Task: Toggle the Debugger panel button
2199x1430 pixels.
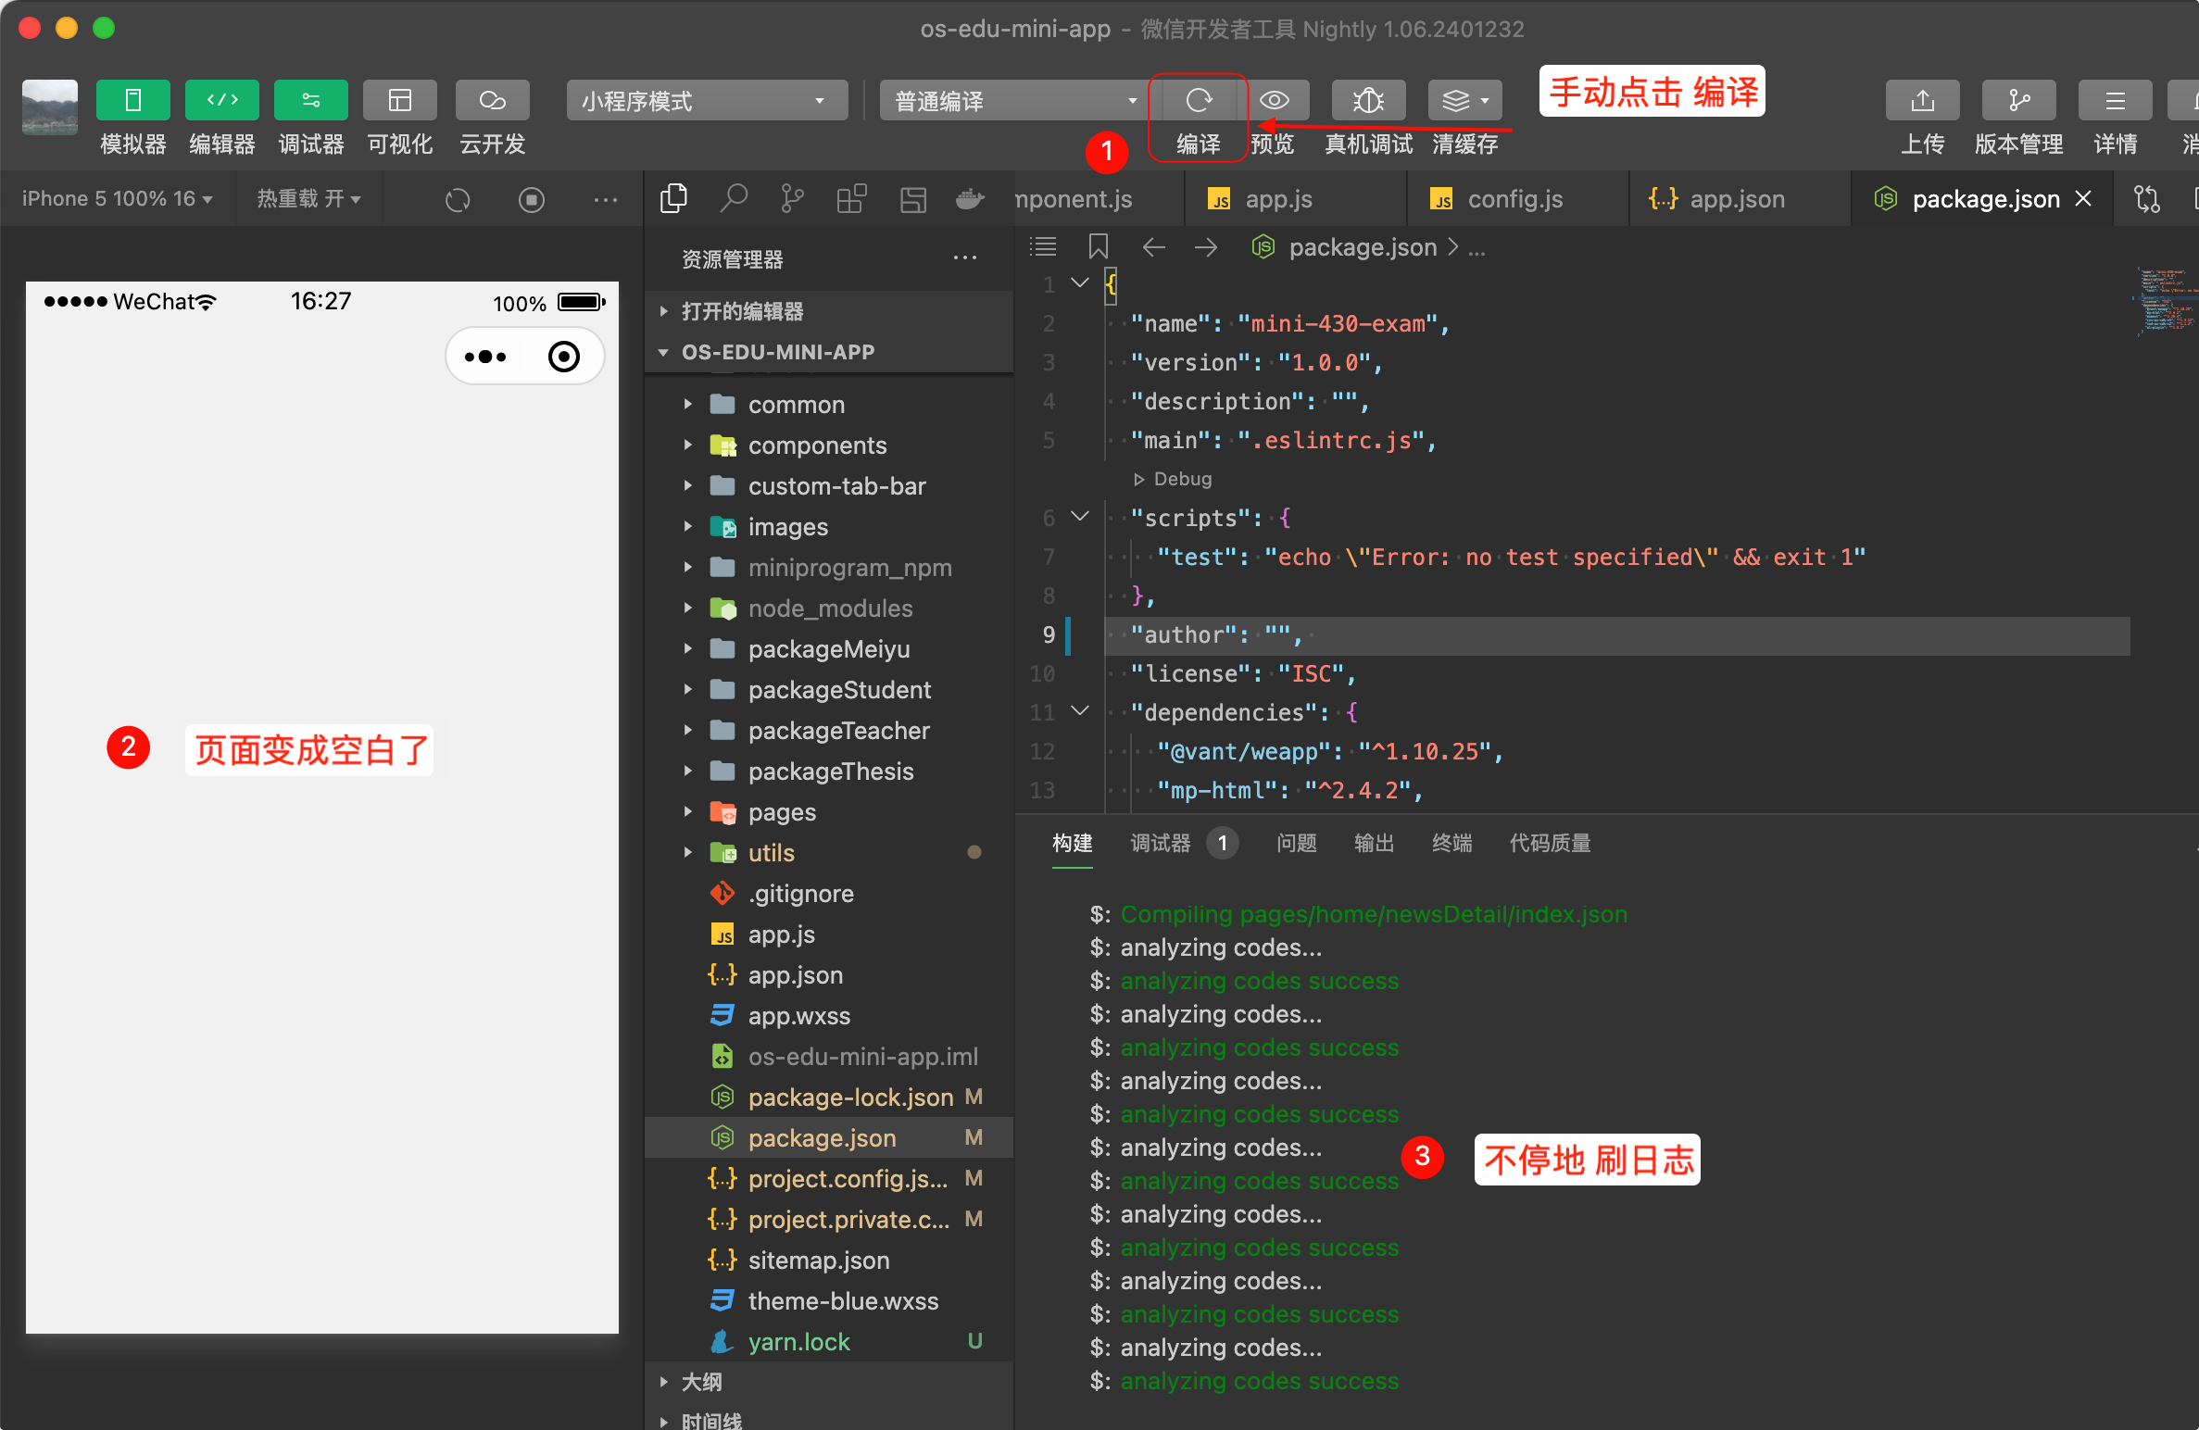Action: (x=310, y=101)
